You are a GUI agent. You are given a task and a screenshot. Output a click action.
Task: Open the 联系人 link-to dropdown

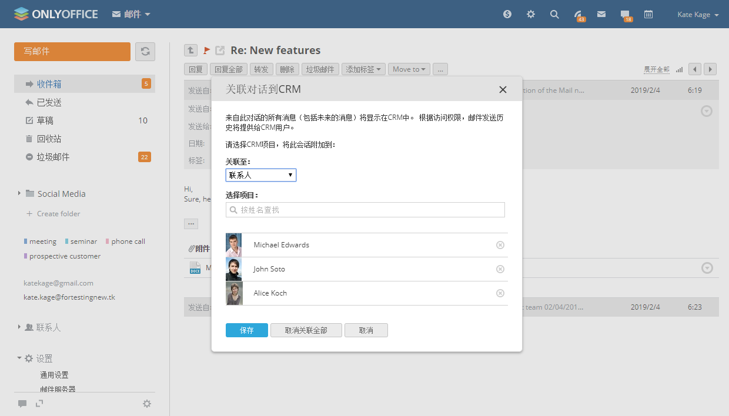[261, 175]
